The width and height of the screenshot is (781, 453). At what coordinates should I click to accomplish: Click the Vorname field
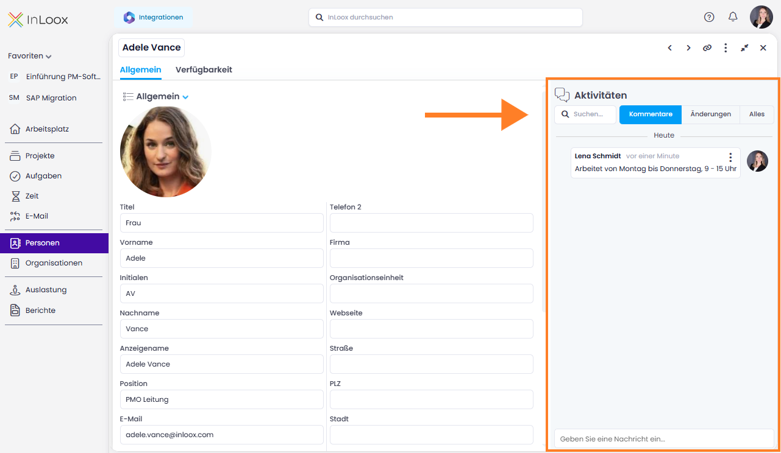point(222,258)
